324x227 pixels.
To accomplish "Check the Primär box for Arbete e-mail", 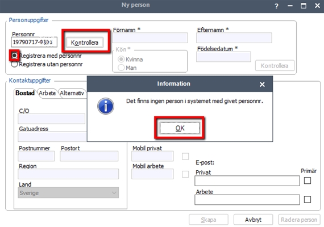I will (x=308, y=199).
